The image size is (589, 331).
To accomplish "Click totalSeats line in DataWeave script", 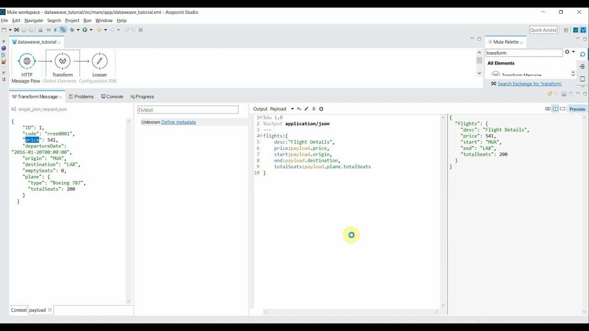I will (x=322, y=167).
